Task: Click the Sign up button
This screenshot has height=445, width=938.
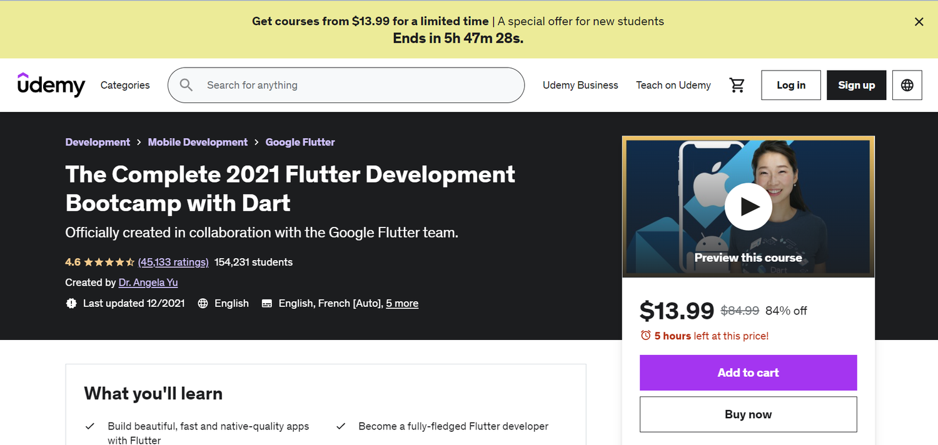Action: click(856, 85)
